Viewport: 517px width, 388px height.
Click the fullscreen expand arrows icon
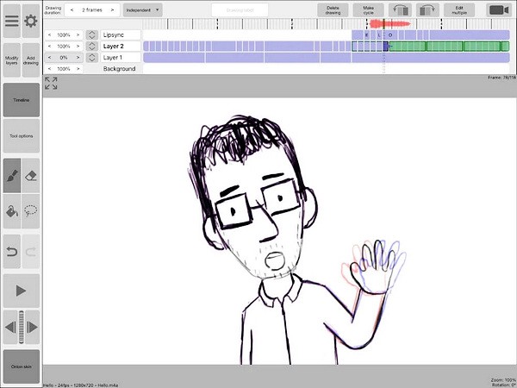[x=51, y=84]
